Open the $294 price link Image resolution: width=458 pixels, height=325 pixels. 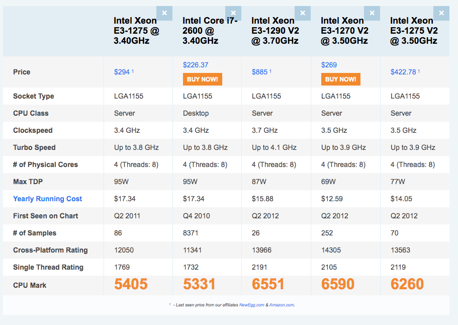pyautogui.click(x=122, y=72)
